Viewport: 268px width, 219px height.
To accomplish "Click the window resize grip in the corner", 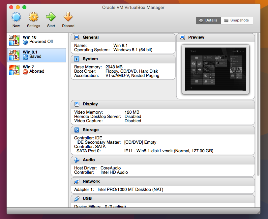I will (x=258, y=212).
